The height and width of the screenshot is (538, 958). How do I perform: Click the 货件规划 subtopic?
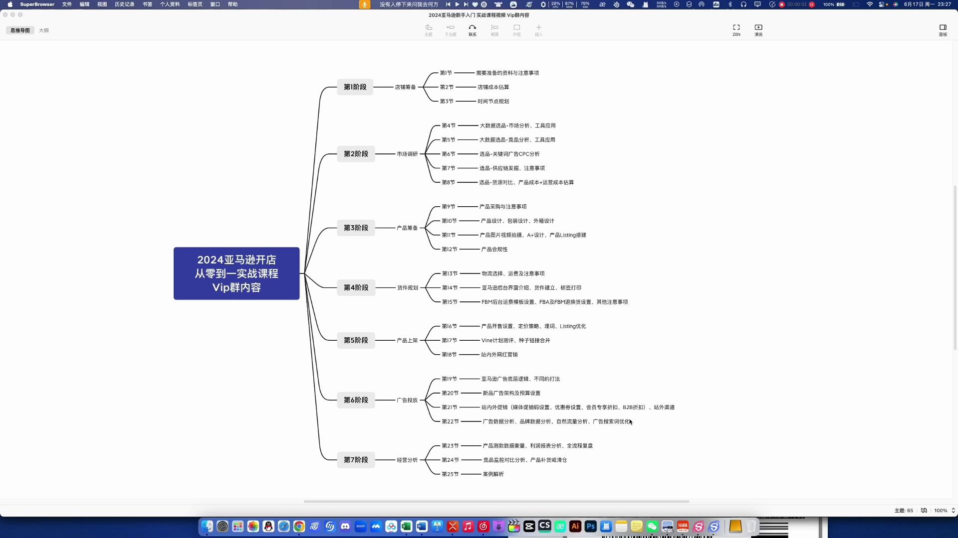tap(407, 287)
